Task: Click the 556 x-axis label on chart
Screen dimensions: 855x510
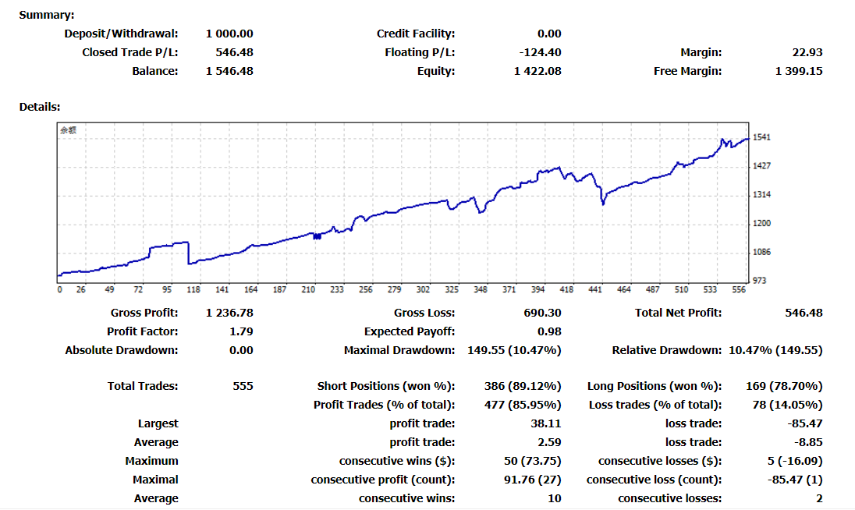Action: coord(739,290)
